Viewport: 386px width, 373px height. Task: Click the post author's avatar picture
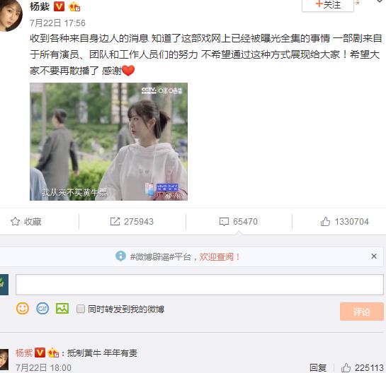11,15
